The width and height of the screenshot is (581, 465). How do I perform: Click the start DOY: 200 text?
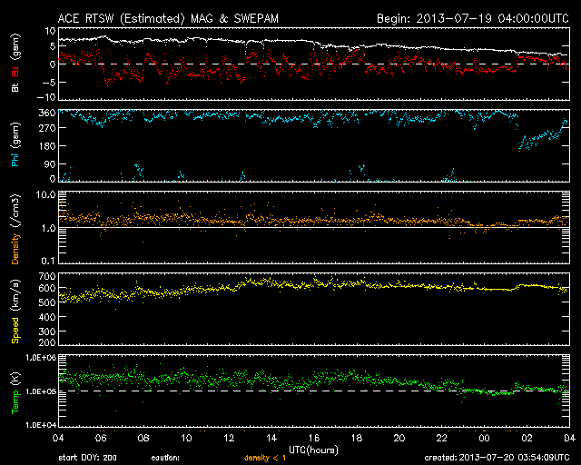pos(89,458)
